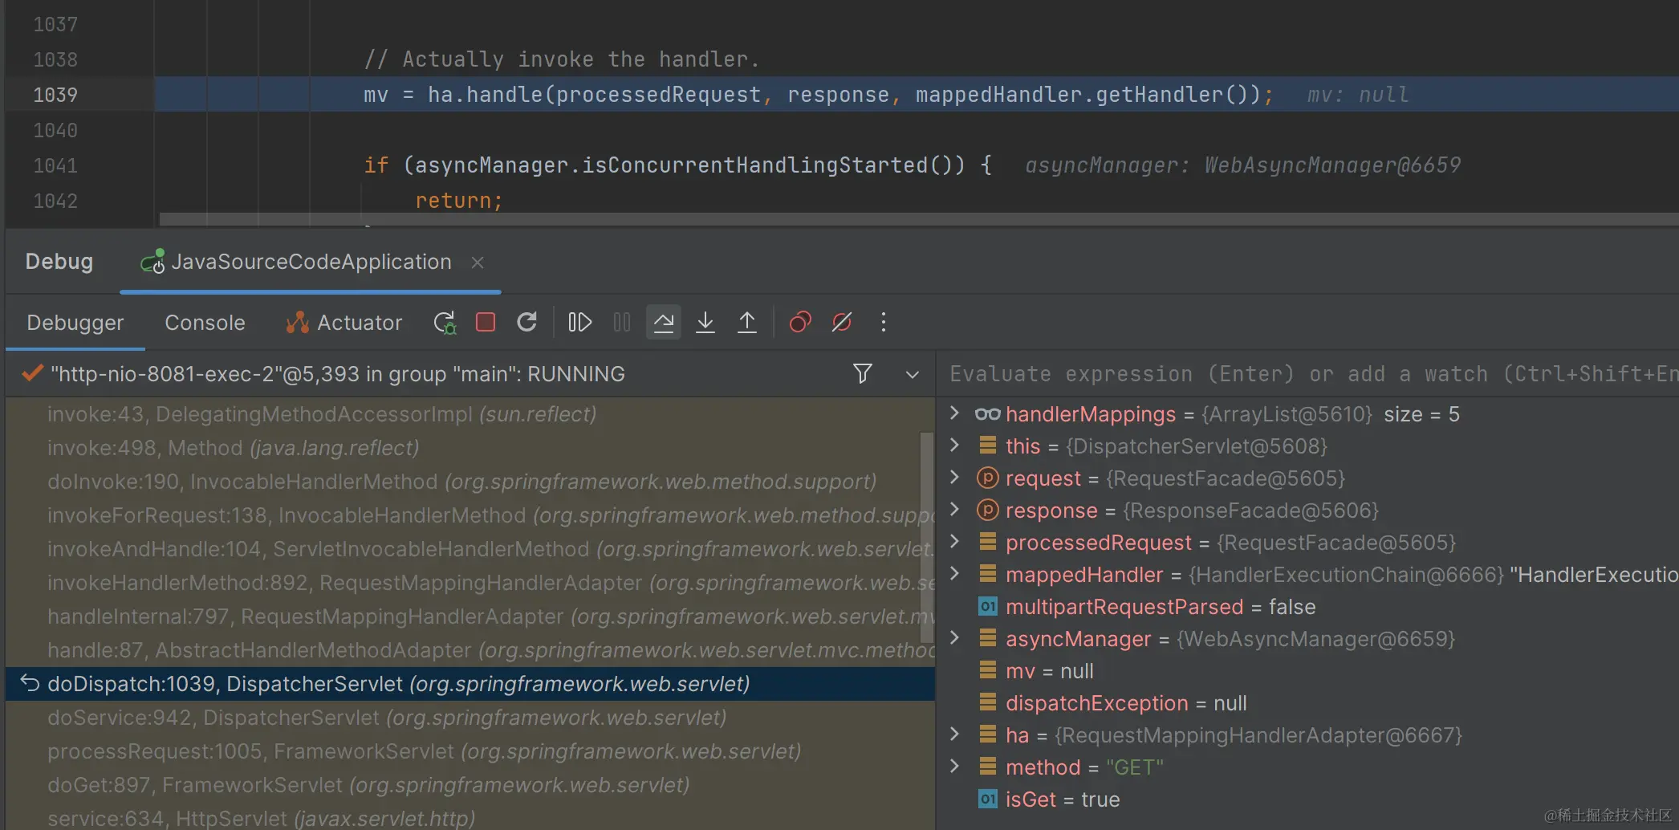Select the invoke:498 Method frame
Image resolution: width=1679 pixels, height=830 pixels.
(470, 448)
